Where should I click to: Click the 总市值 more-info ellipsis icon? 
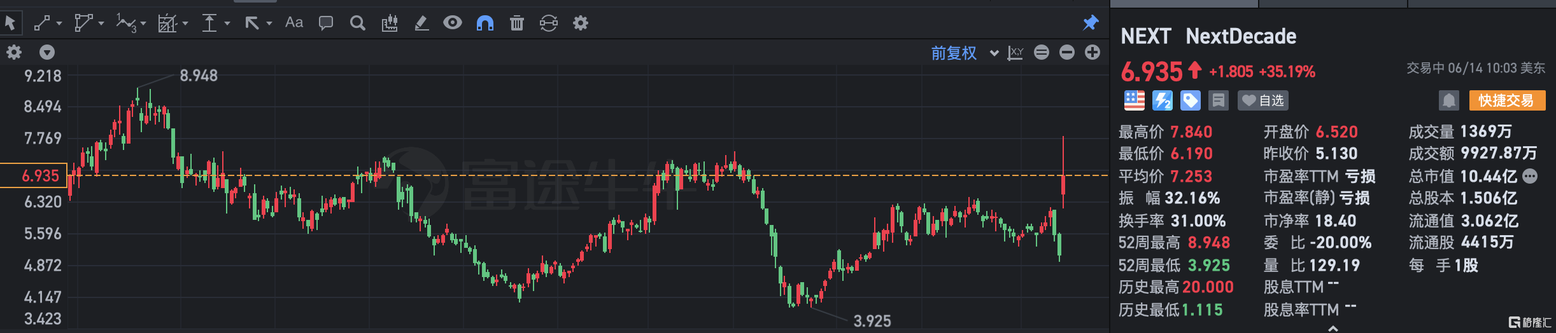coord(1531,176)
